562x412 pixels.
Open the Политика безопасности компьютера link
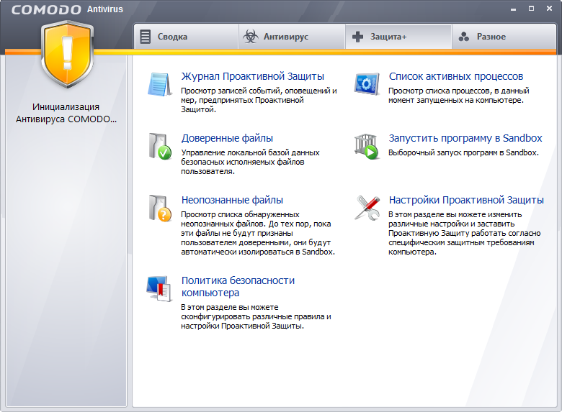tap(238, 286)
